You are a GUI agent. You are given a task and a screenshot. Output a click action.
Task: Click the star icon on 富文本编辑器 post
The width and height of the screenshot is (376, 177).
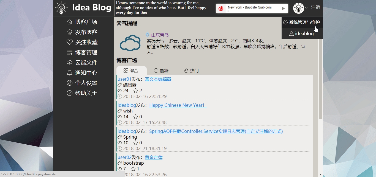[x=136, y=91]
